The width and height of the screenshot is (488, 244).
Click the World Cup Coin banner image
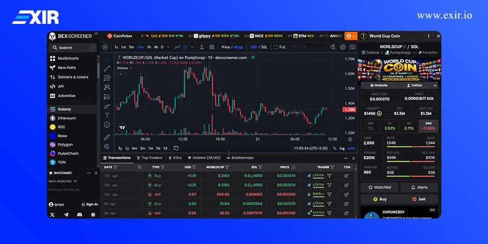pyautogui.click(x=399, y=69)
